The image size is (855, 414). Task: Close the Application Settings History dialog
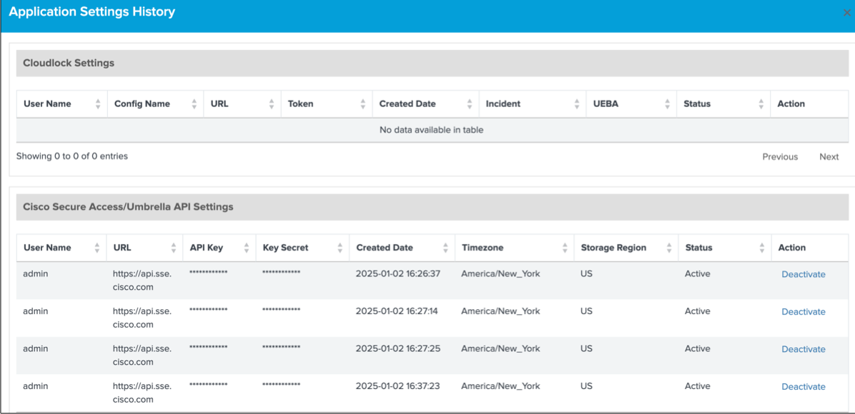847,13
